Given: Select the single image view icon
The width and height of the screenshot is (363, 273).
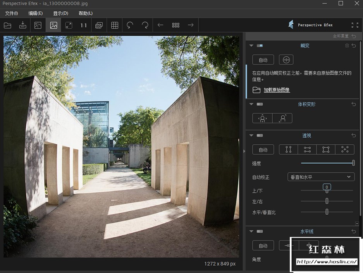Looking at the screenshot, I should click(x=53, y=25).
